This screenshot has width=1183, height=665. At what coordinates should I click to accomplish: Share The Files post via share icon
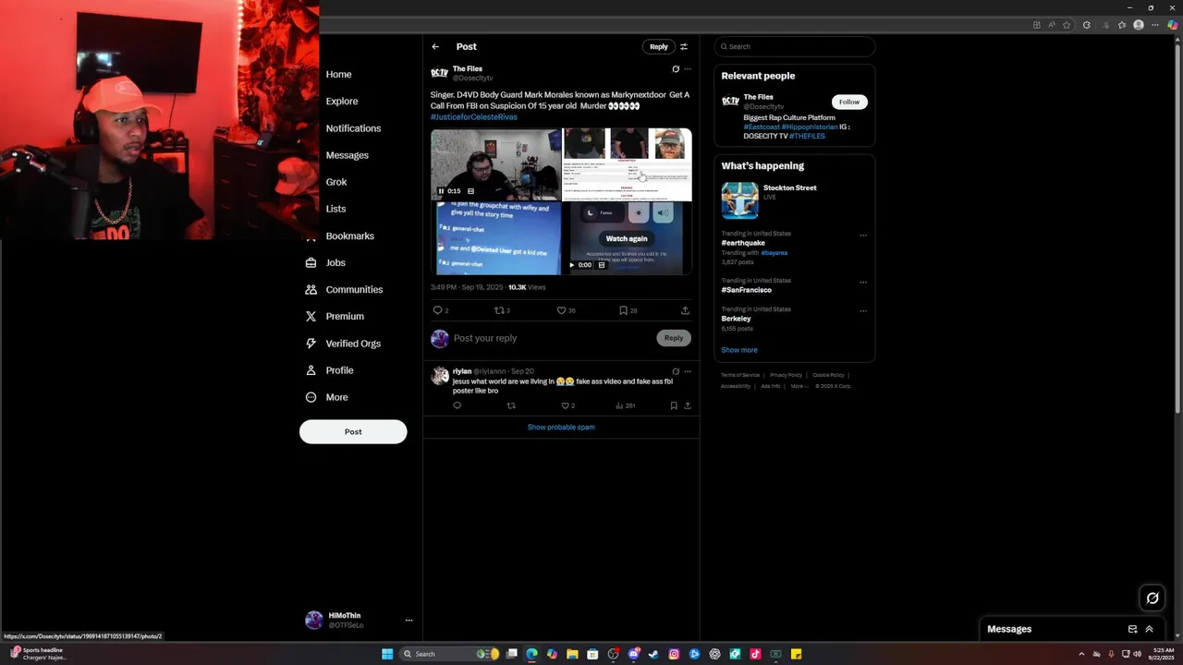pos(685,310)
